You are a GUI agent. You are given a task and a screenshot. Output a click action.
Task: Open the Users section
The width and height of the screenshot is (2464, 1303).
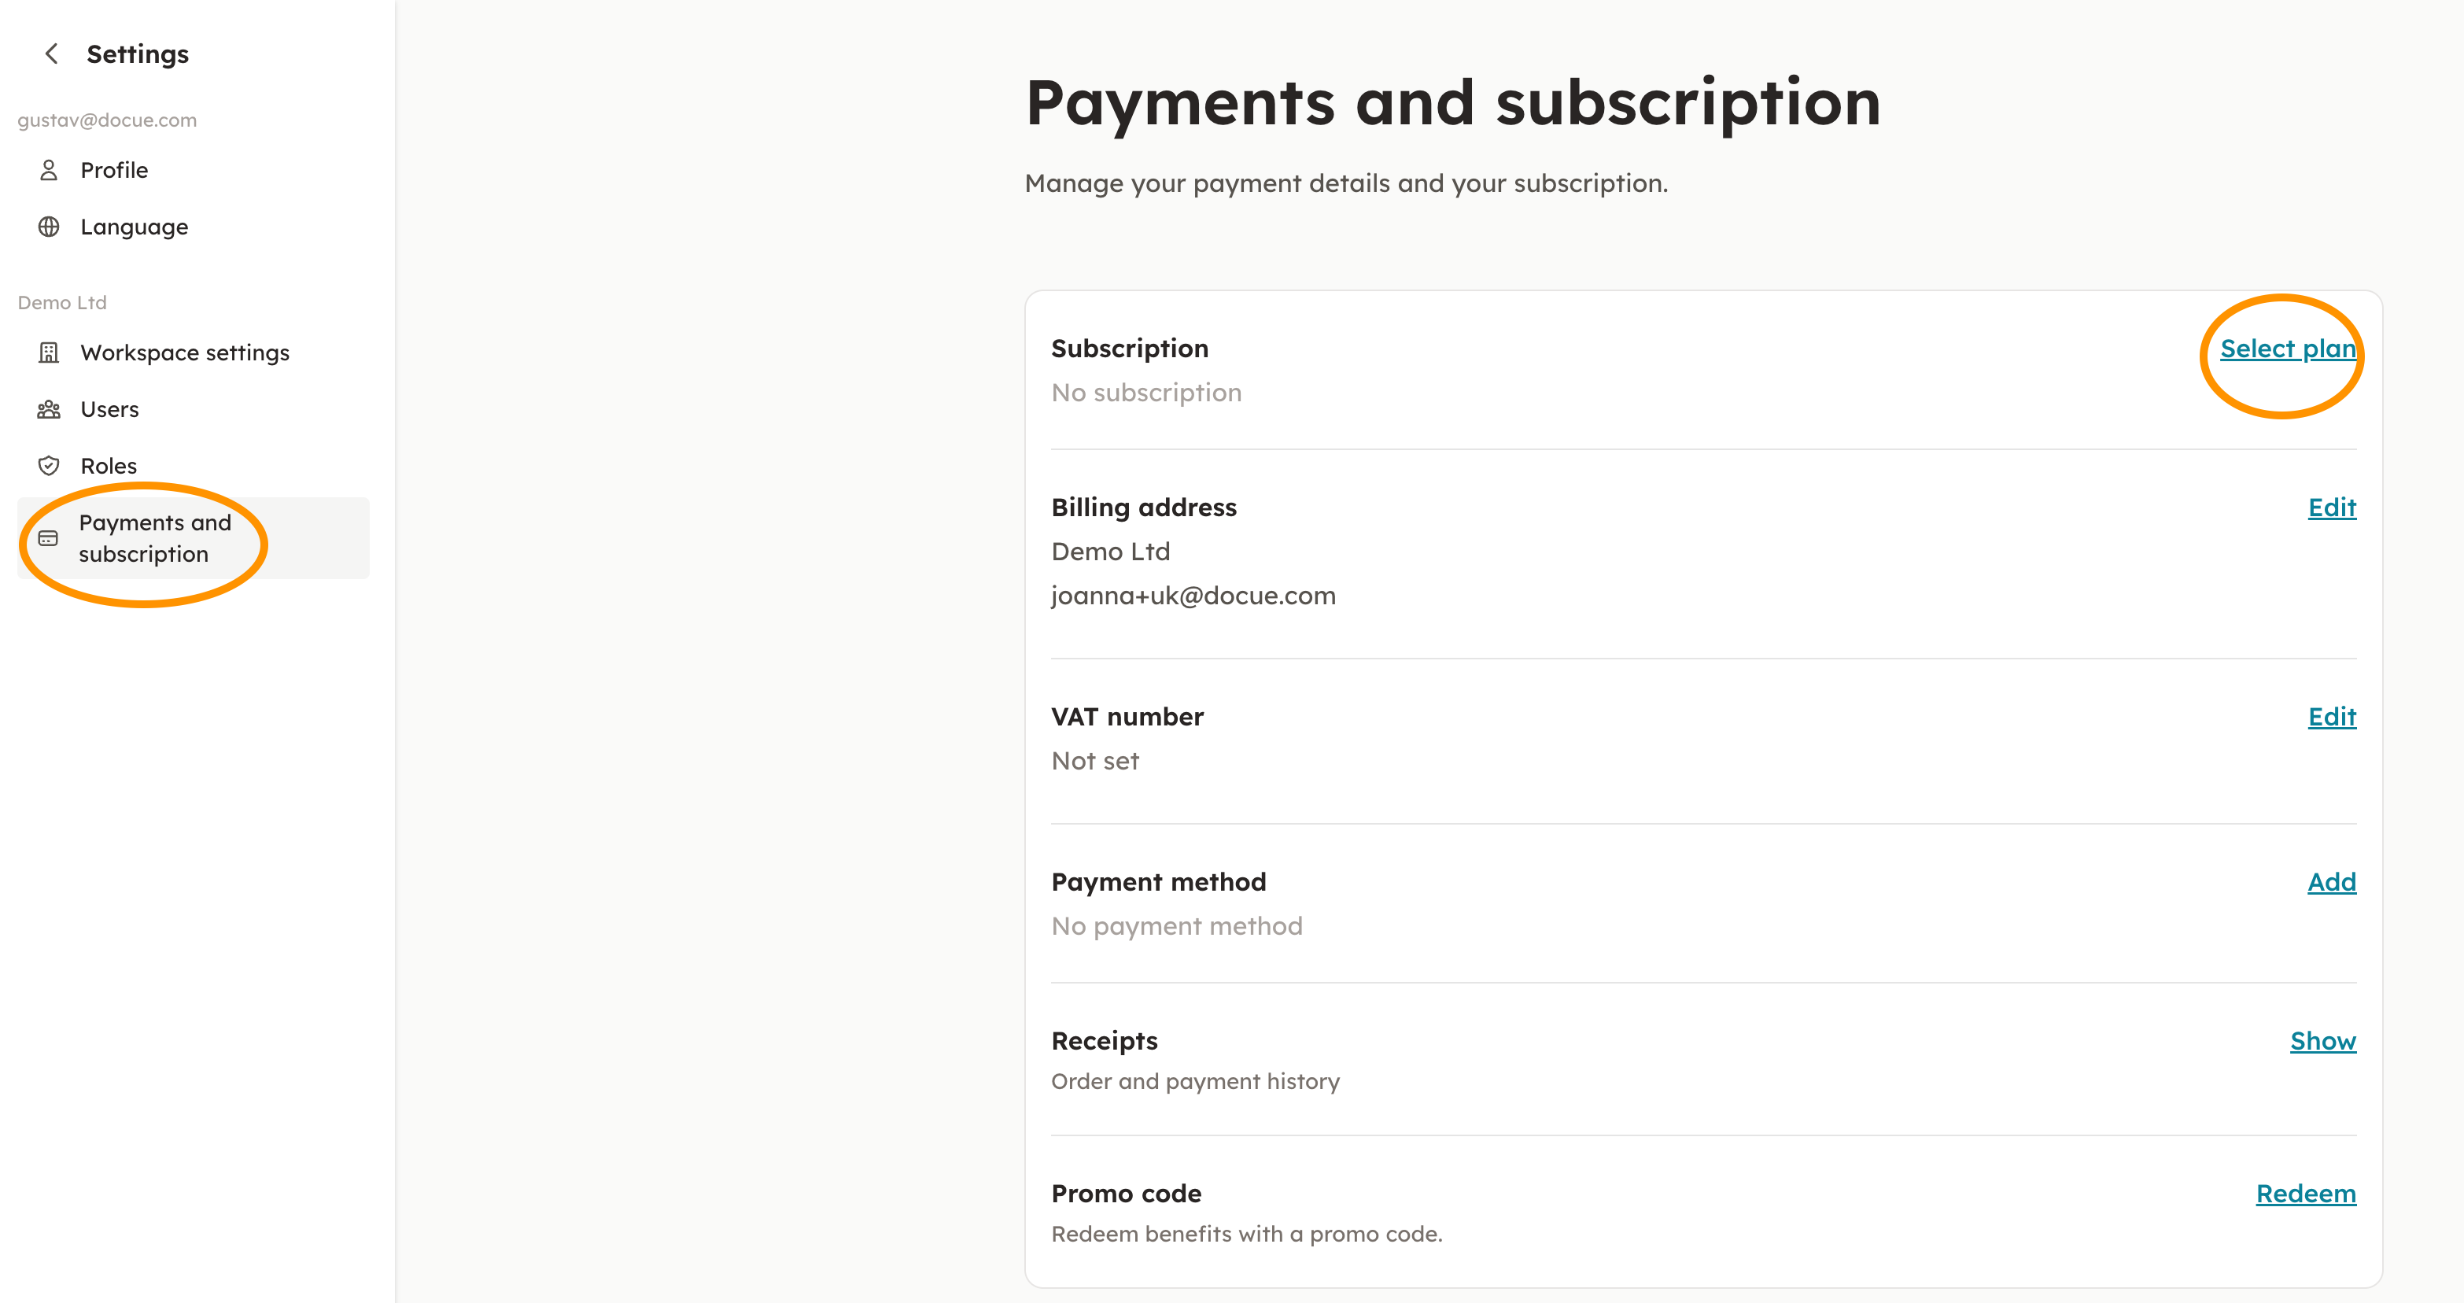(x=109, y=409)
